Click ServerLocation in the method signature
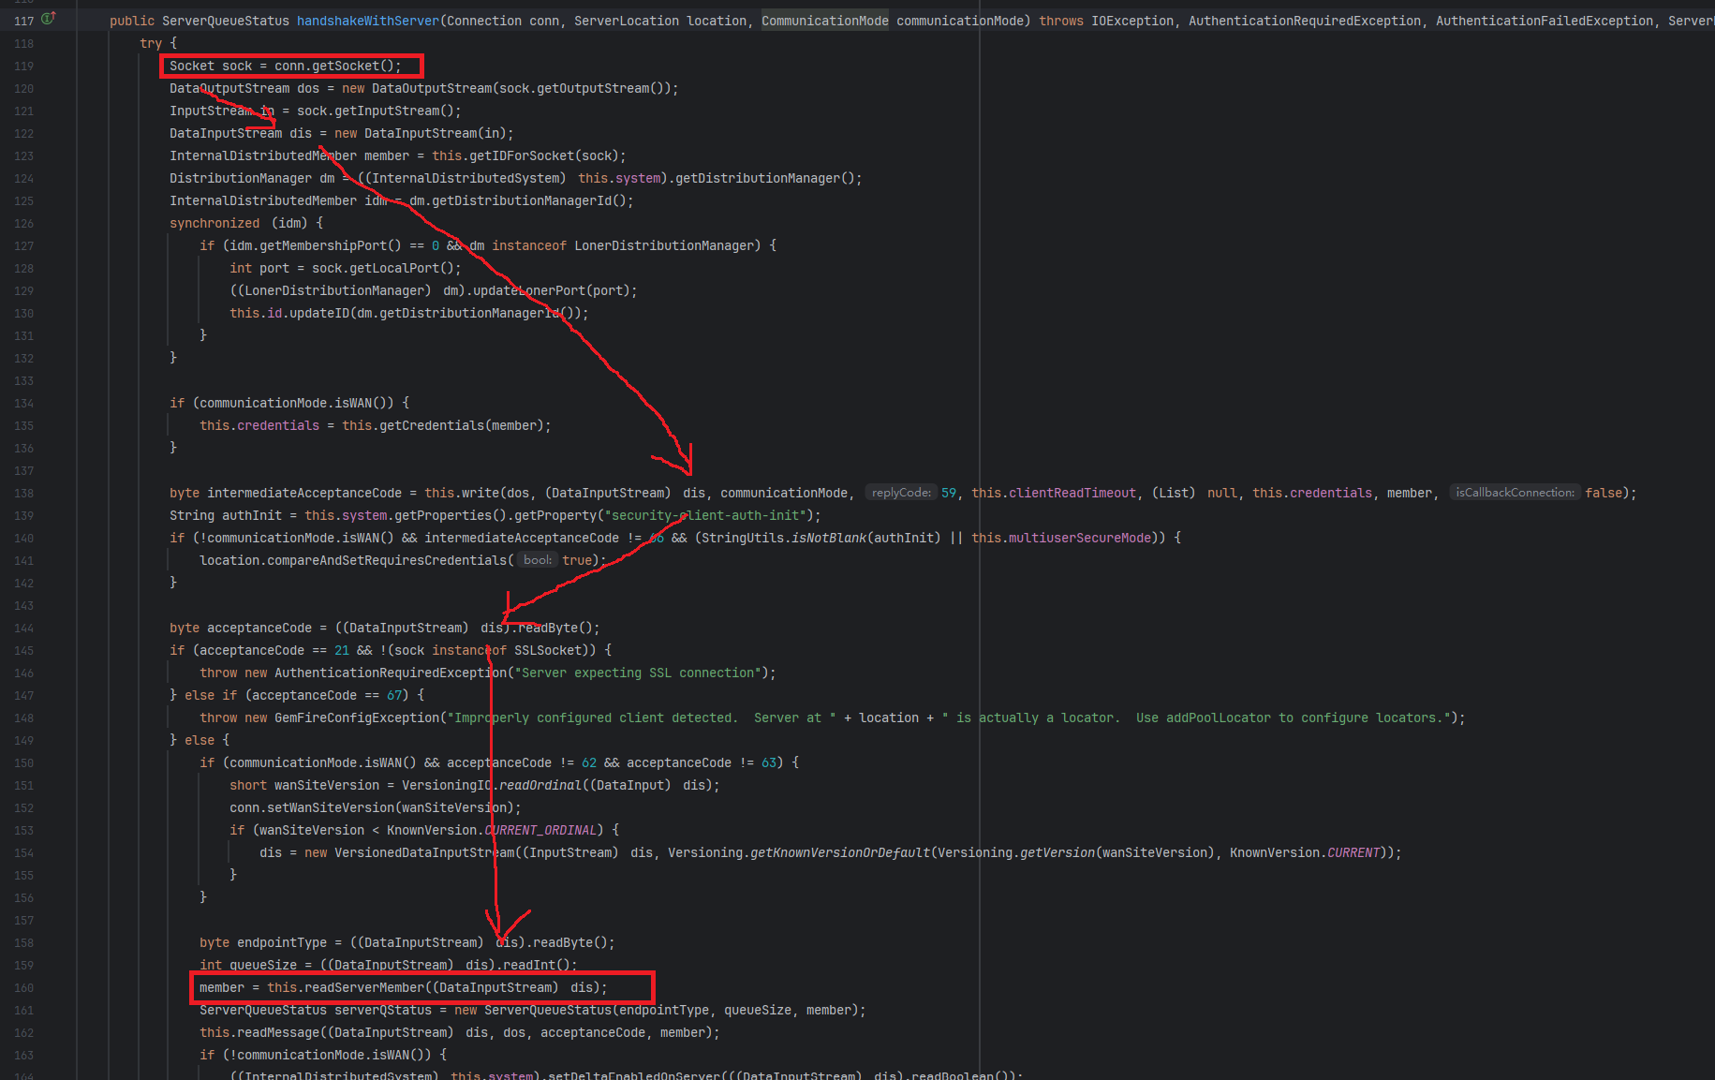The height and width of the screenshot is (1080, 1715). (627, 21)
